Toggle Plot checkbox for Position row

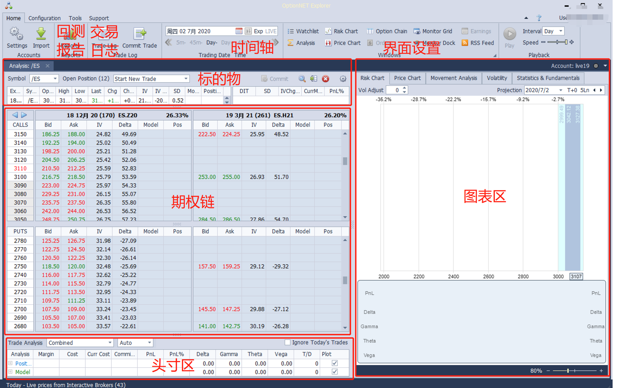pyautogui.click(x=335, y=363)
